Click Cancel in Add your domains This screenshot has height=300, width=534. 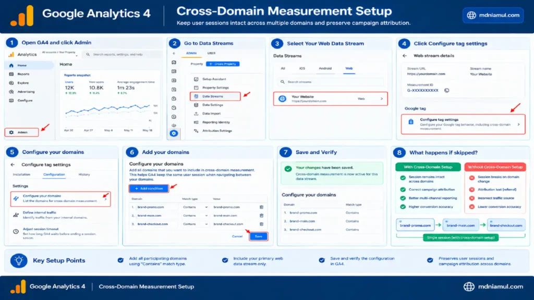click(237, 236)
